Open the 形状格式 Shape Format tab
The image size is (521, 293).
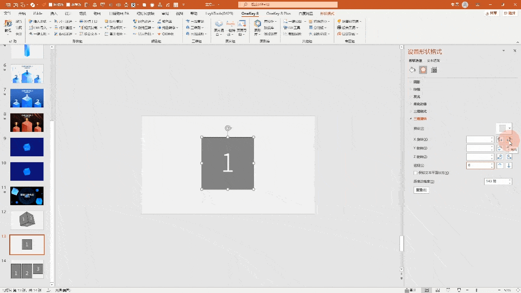point(327,14)
